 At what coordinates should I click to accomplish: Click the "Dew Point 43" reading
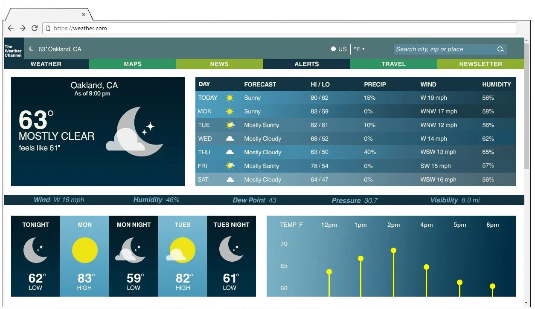(x=254, y=200)
